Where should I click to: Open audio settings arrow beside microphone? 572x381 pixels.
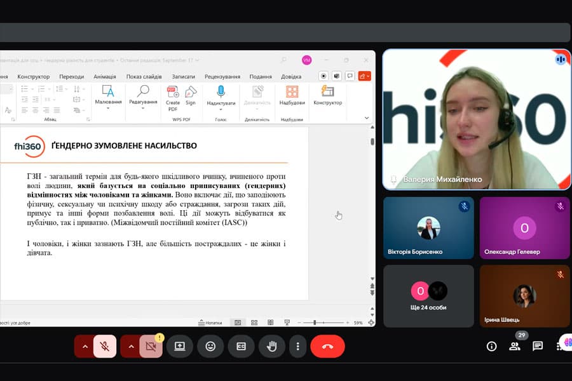point(85,346)
